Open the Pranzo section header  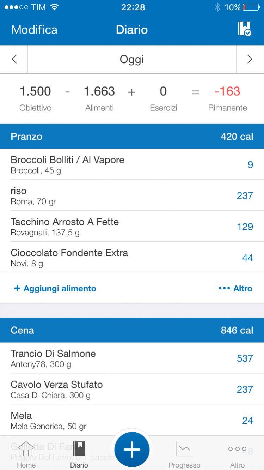(132, 136)
